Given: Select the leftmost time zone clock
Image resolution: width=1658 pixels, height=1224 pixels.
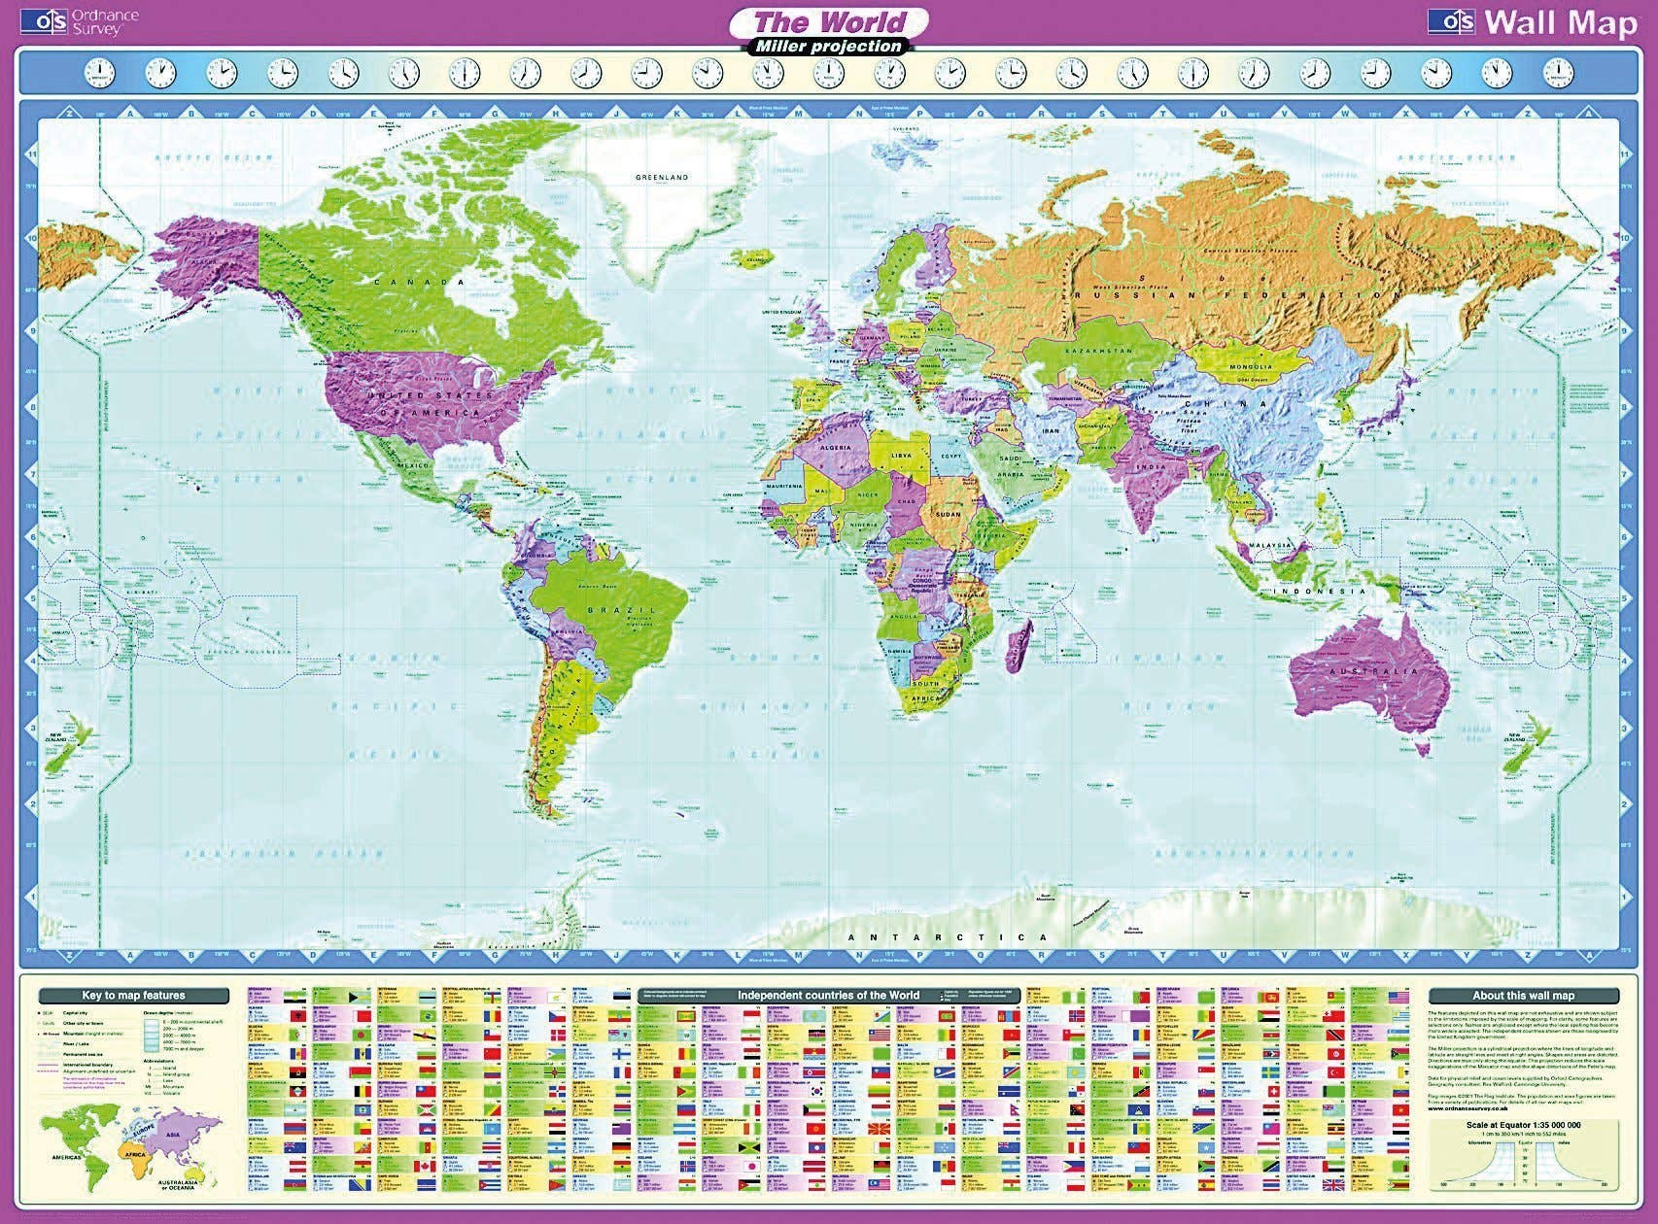Looking at the screenshot, I should coord(99,73).
